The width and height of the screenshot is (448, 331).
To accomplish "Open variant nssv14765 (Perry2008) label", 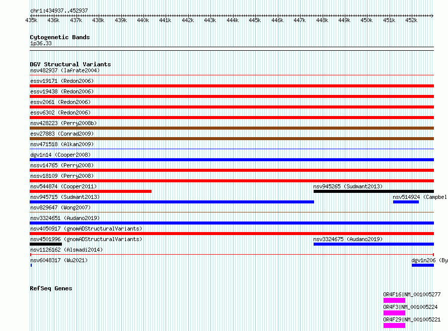I will tap(62, 165).
